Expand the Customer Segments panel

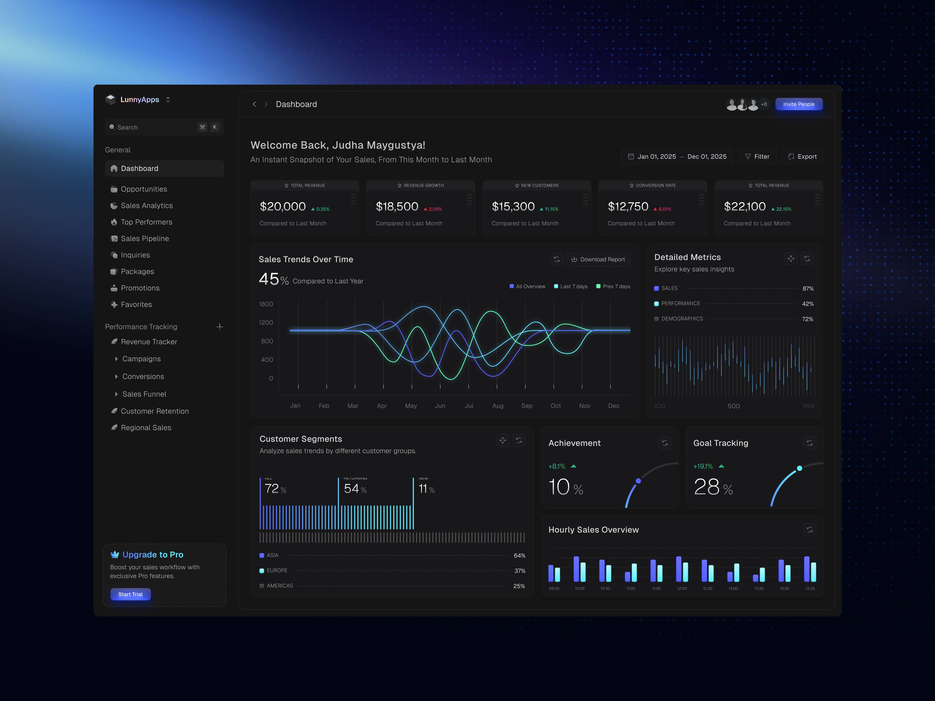click(503, 440)
